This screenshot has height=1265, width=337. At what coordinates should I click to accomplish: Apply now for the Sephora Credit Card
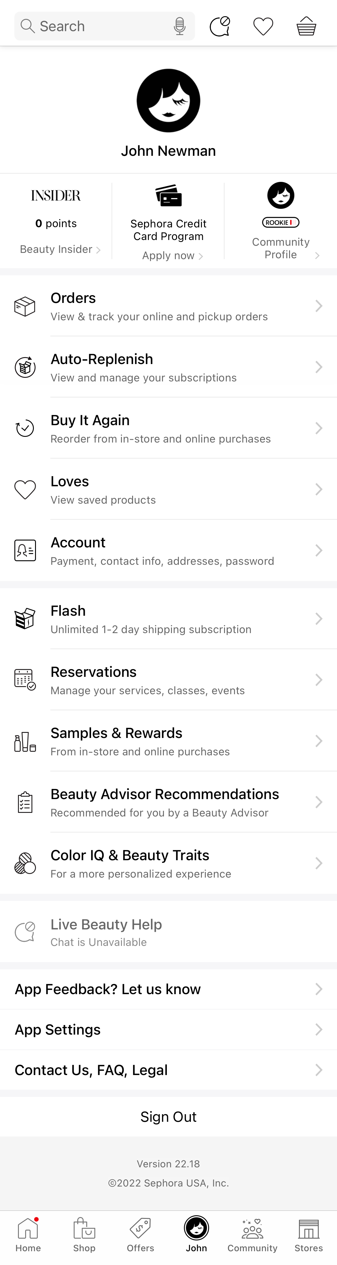(x=168, y=255)
